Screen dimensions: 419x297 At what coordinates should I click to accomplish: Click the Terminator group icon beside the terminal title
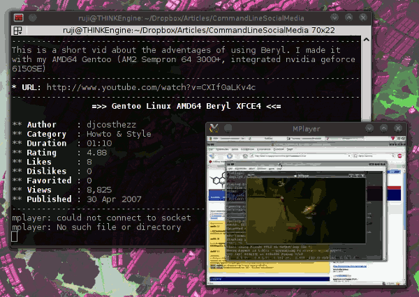pos(17,30)
